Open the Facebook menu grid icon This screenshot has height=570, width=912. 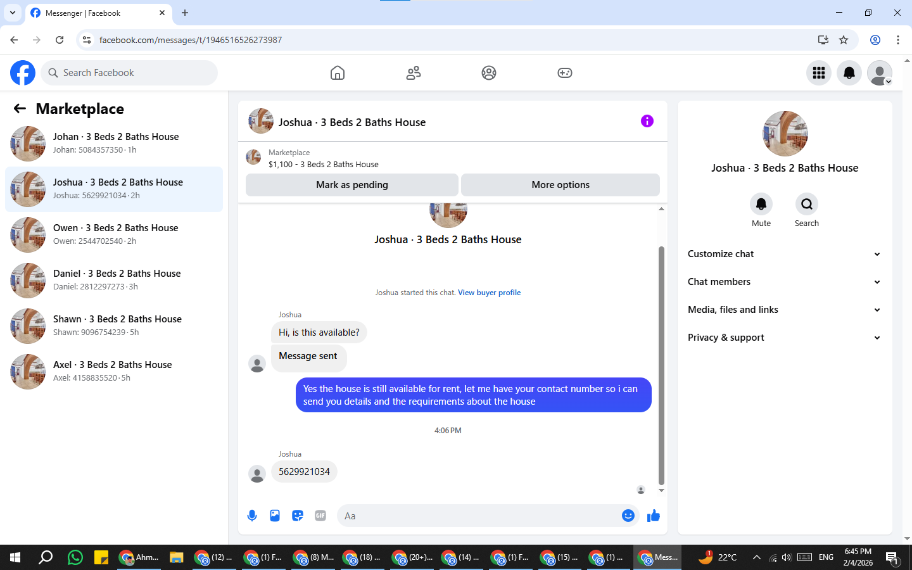tap(819, 73)
